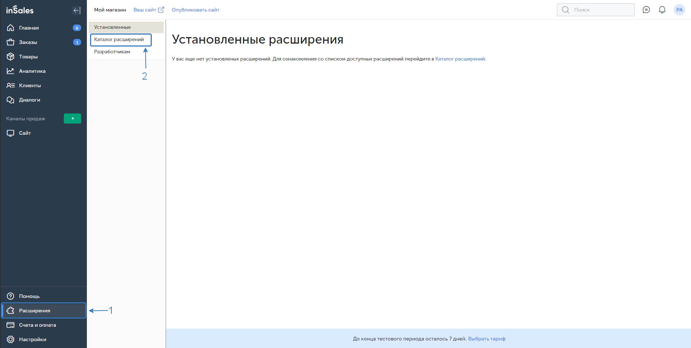Click the 1 badge next to Заказы
Screen dimensions: 691x348
[77, 42]
